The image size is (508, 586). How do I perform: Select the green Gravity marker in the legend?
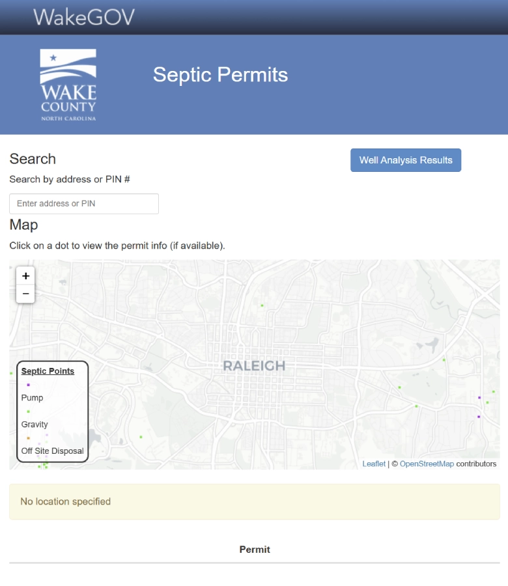(28, 411)
